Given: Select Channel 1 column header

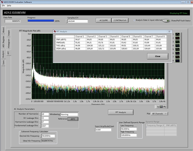Looking at the screenshot, I should [x=80, y=36].
